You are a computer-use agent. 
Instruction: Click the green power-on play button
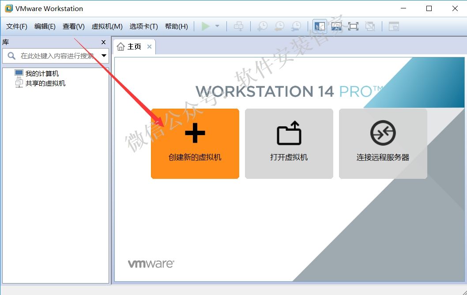(x=205, y=26)
